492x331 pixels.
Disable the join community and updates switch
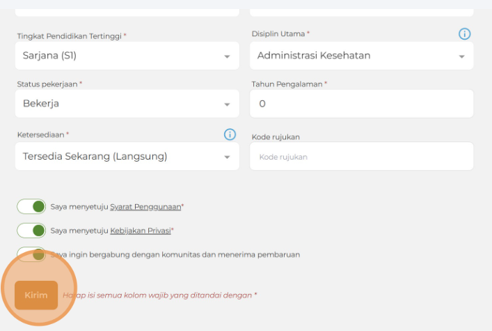31,254
